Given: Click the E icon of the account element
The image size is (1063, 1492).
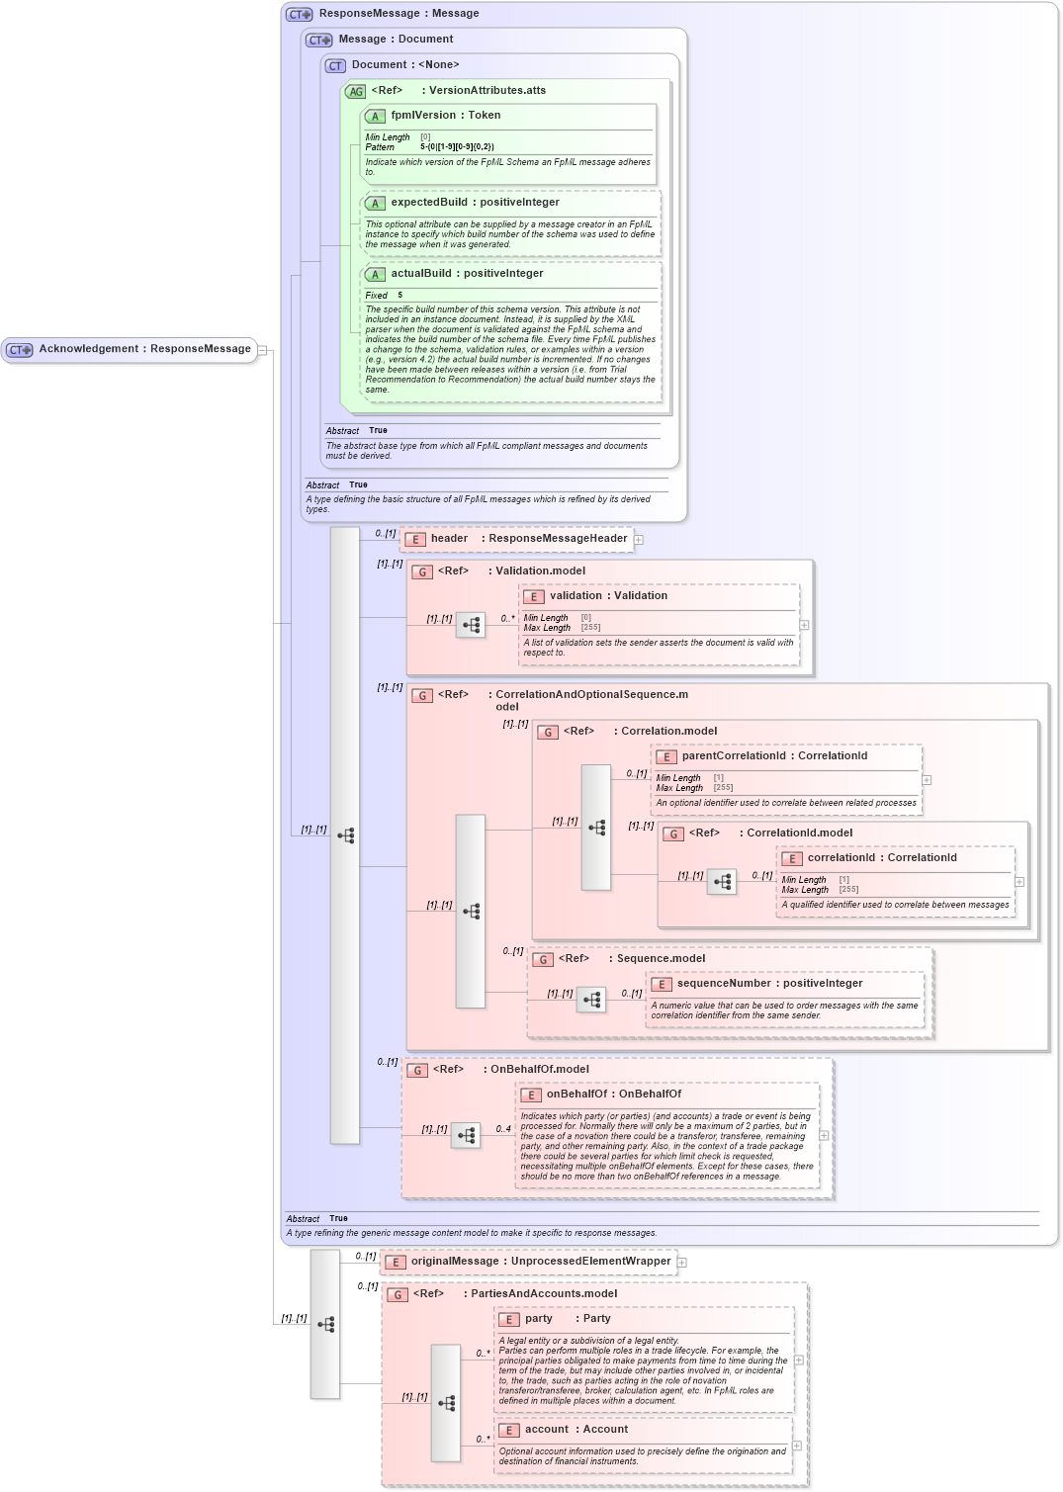Looking at the screenshot, I should [x=507, y=1429].
